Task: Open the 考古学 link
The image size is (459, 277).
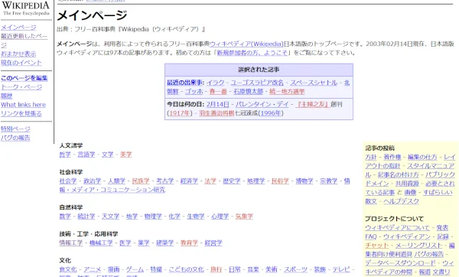Action: point(164,181)
